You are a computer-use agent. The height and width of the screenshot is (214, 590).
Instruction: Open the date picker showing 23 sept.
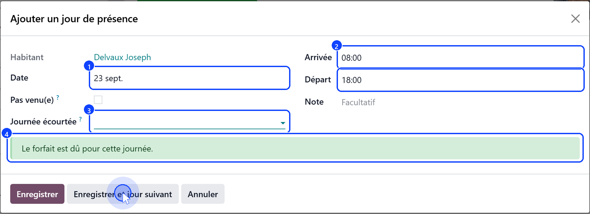coord(189,78)
